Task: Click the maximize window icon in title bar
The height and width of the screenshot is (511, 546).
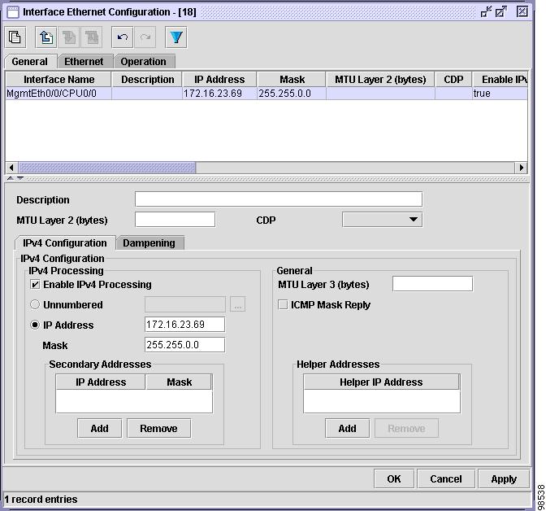Action: coord(501,12)
